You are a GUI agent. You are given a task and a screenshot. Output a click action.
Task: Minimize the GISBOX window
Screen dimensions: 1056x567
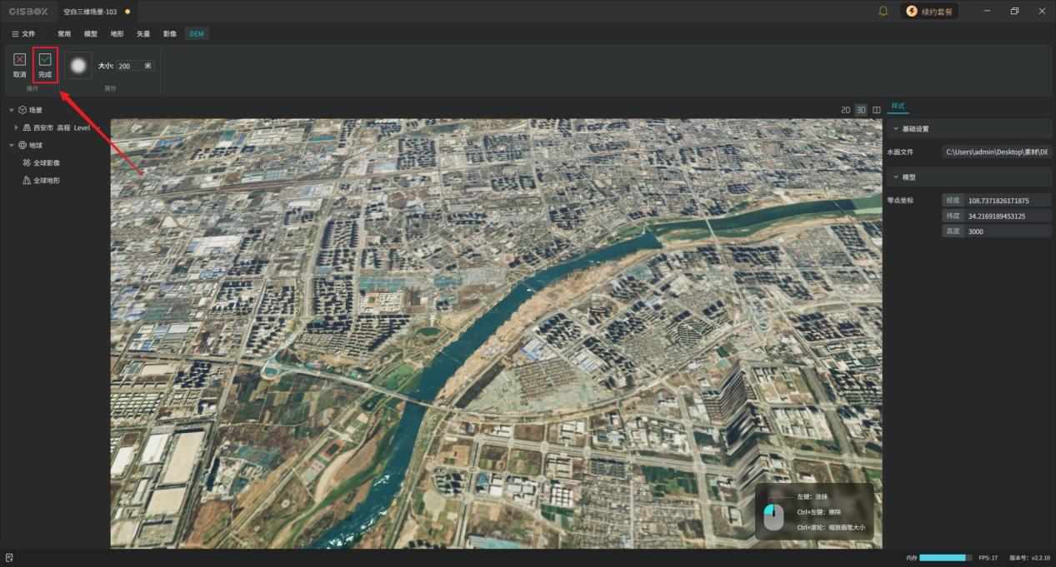click(987, 11)
